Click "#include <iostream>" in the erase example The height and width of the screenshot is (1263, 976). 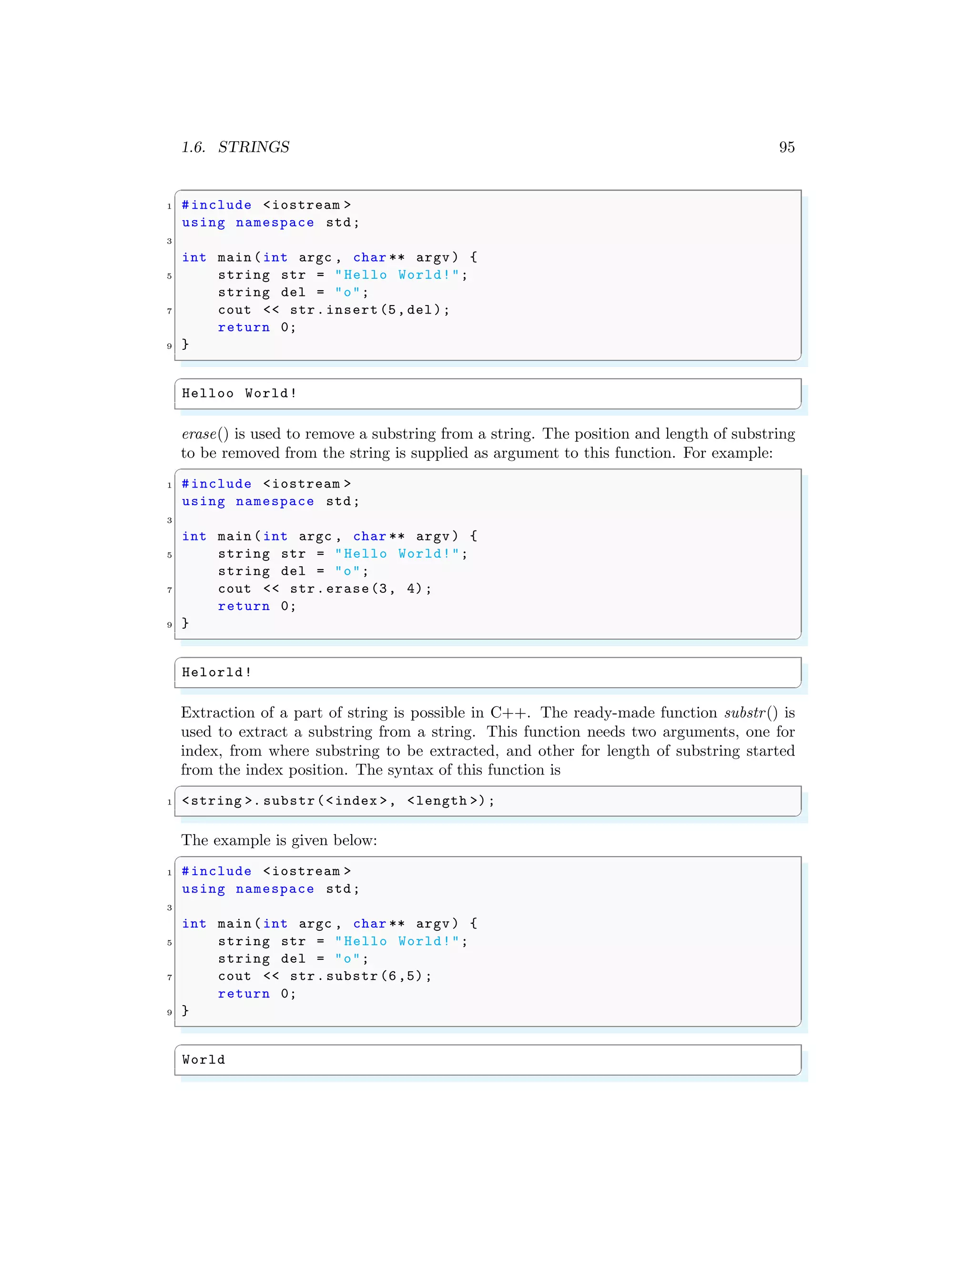tap(266, 484)
